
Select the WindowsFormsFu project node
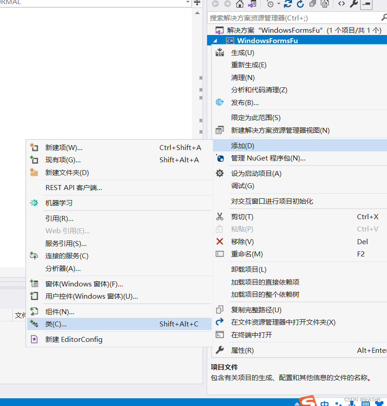[268, 40]
